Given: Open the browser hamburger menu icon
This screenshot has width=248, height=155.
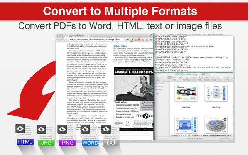Looking at the screenshot, I should pos(151,40).
